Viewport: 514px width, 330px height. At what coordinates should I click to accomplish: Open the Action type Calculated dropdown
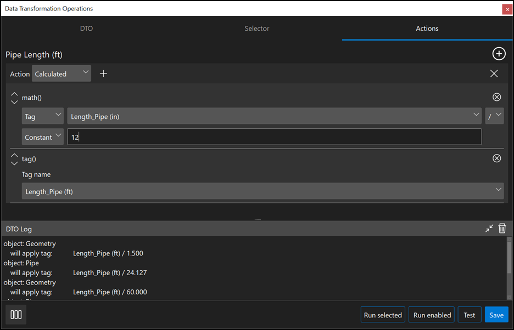pos(62,73)
